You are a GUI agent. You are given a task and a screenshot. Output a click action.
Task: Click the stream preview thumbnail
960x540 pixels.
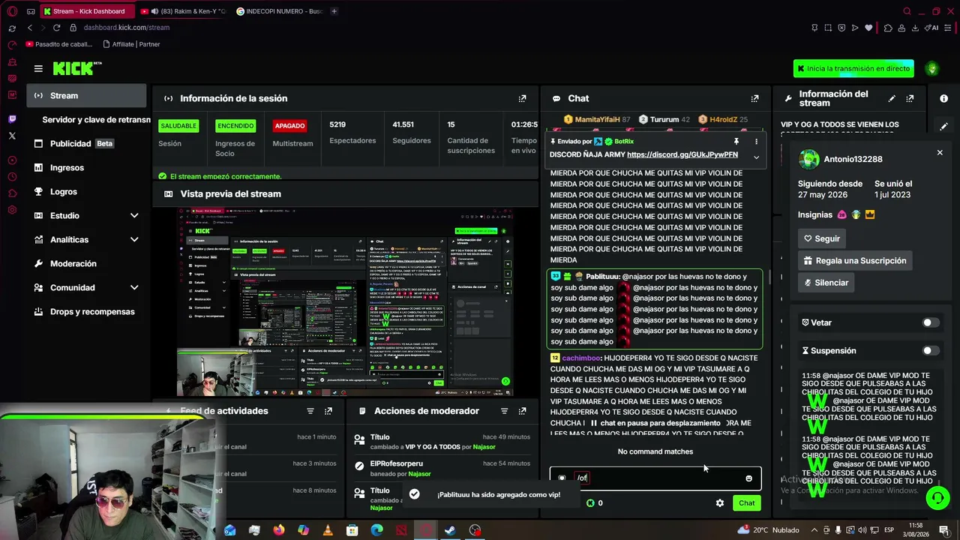click(345, 301)
